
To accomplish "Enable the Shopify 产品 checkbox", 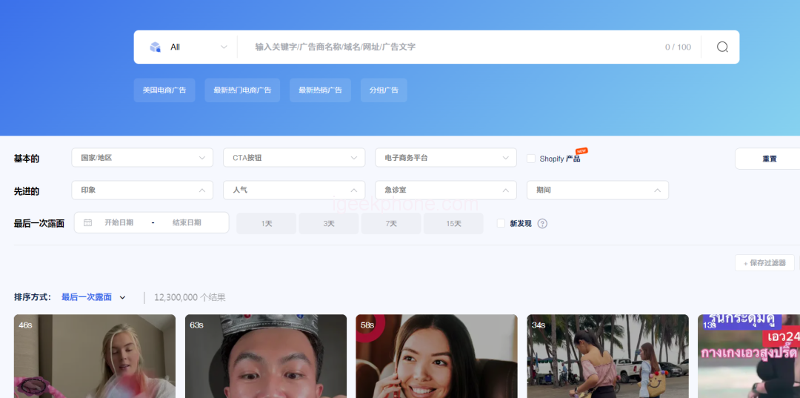I will [531, 159].
